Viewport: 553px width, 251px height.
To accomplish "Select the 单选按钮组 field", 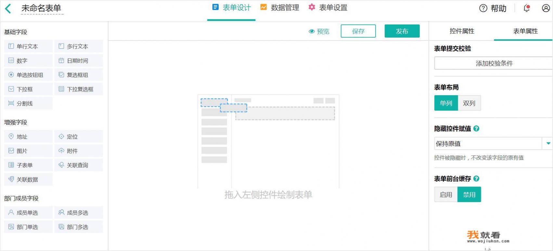I will (x=28, y=75).
